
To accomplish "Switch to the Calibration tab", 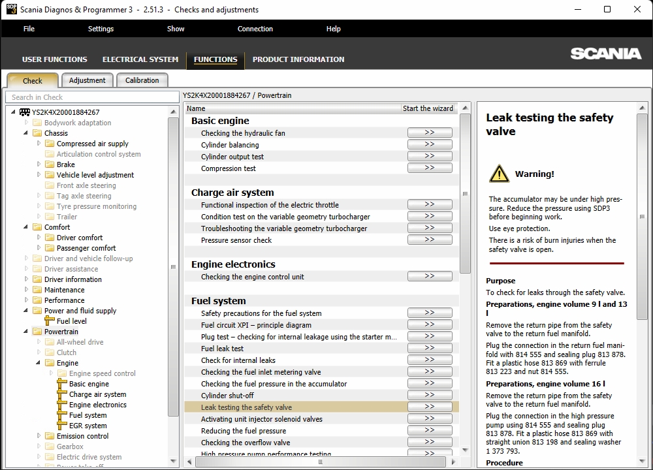I will 142,80.
